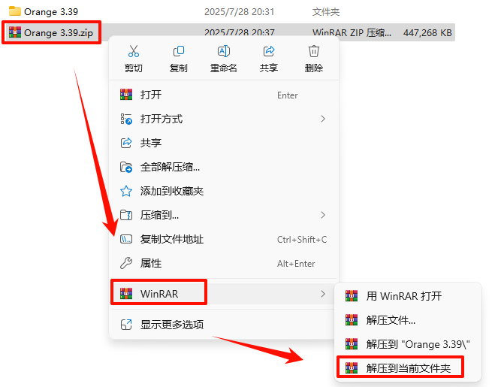
Task: Expand the WinRAR submenu chevron
Action: [x=323, y=294]
